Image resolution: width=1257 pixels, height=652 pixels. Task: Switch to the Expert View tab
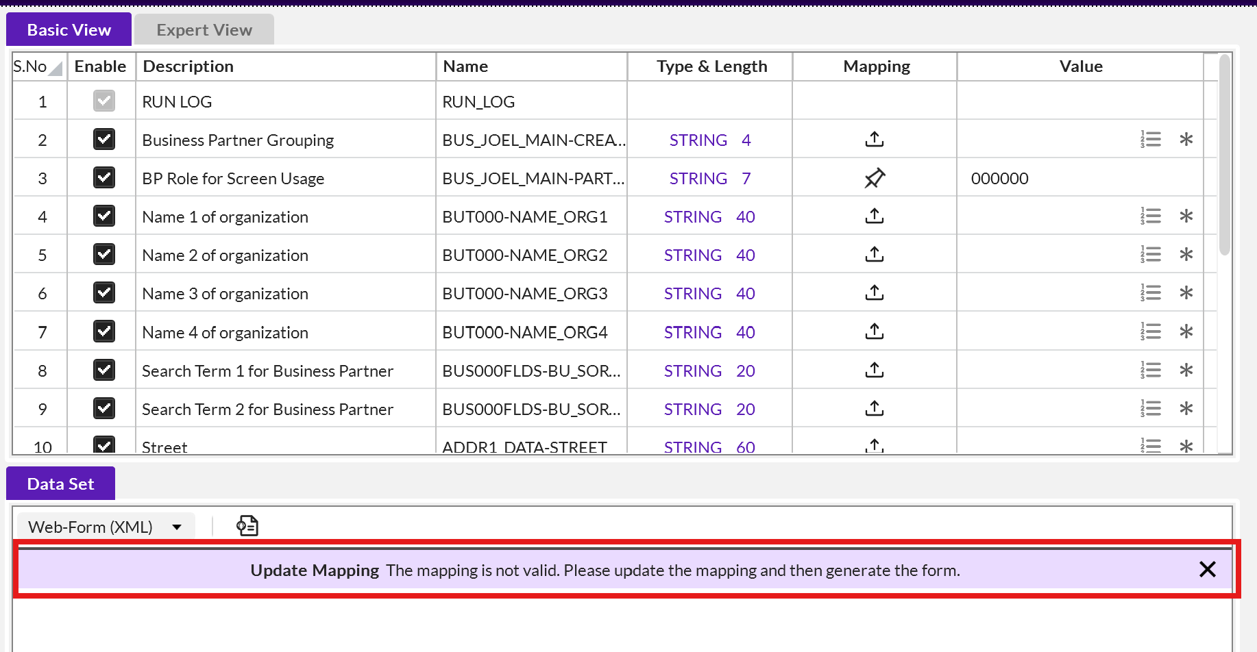tap(204, 29)
